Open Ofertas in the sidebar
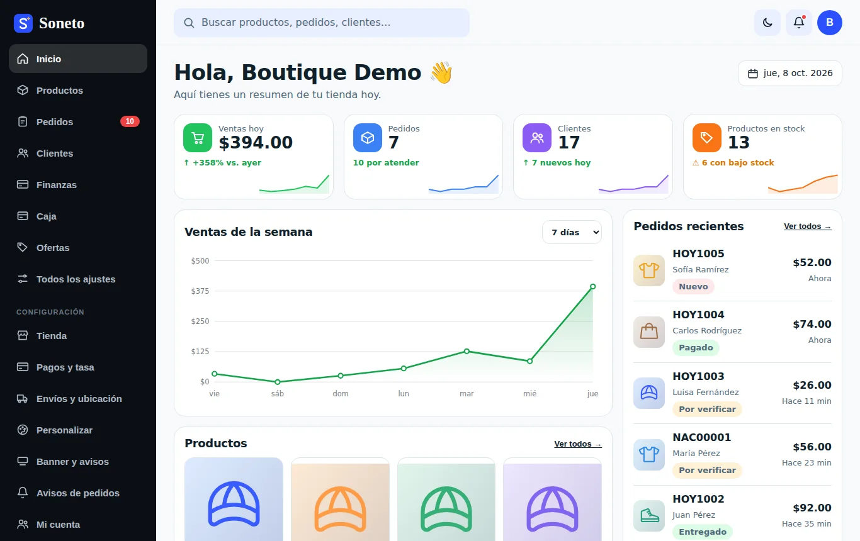Screen dimensions: 860x541 pos(78,247)
